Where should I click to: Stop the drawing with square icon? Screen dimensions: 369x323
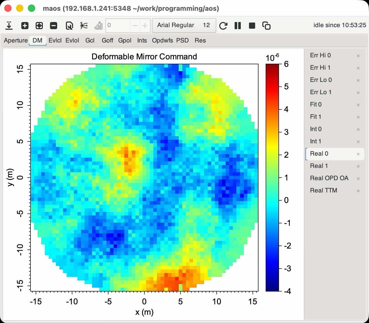point(252,26)
